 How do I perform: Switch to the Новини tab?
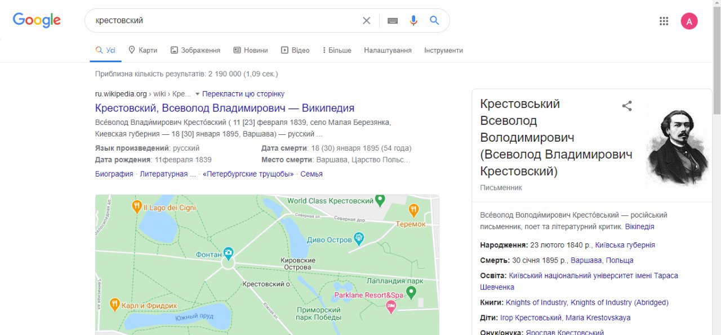point(251,50)
